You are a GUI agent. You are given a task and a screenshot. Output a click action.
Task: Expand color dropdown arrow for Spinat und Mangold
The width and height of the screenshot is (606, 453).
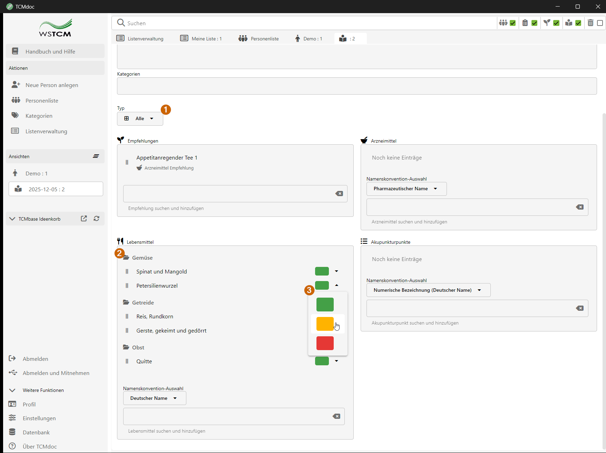coord(336,271)
